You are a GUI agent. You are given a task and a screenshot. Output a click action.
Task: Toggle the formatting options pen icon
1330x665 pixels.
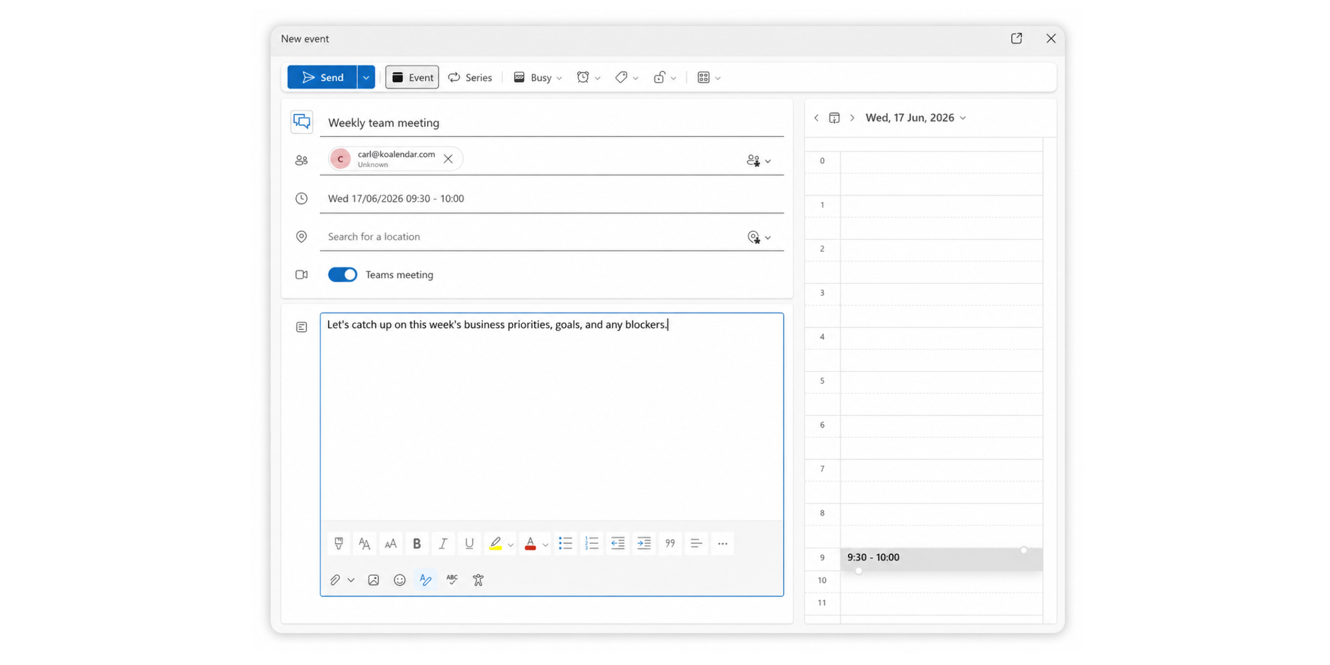click(426, 580)
